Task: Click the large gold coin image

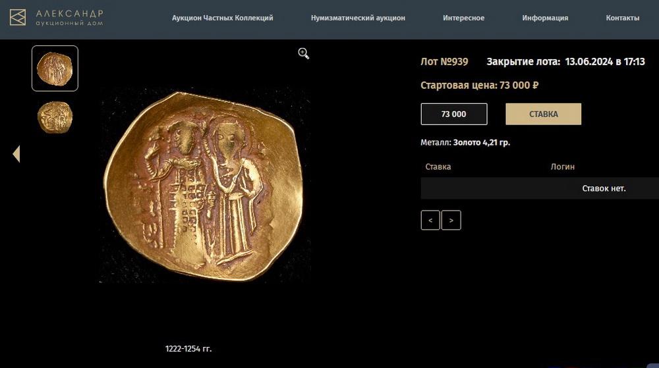Action: (204, 186)
